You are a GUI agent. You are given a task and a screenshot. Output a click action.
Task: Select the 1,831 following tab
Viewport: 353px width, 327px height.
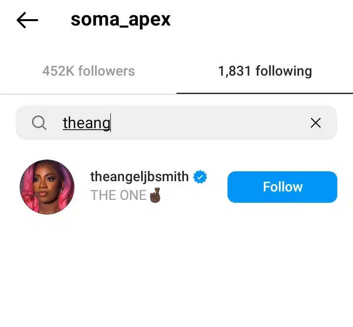265,71
